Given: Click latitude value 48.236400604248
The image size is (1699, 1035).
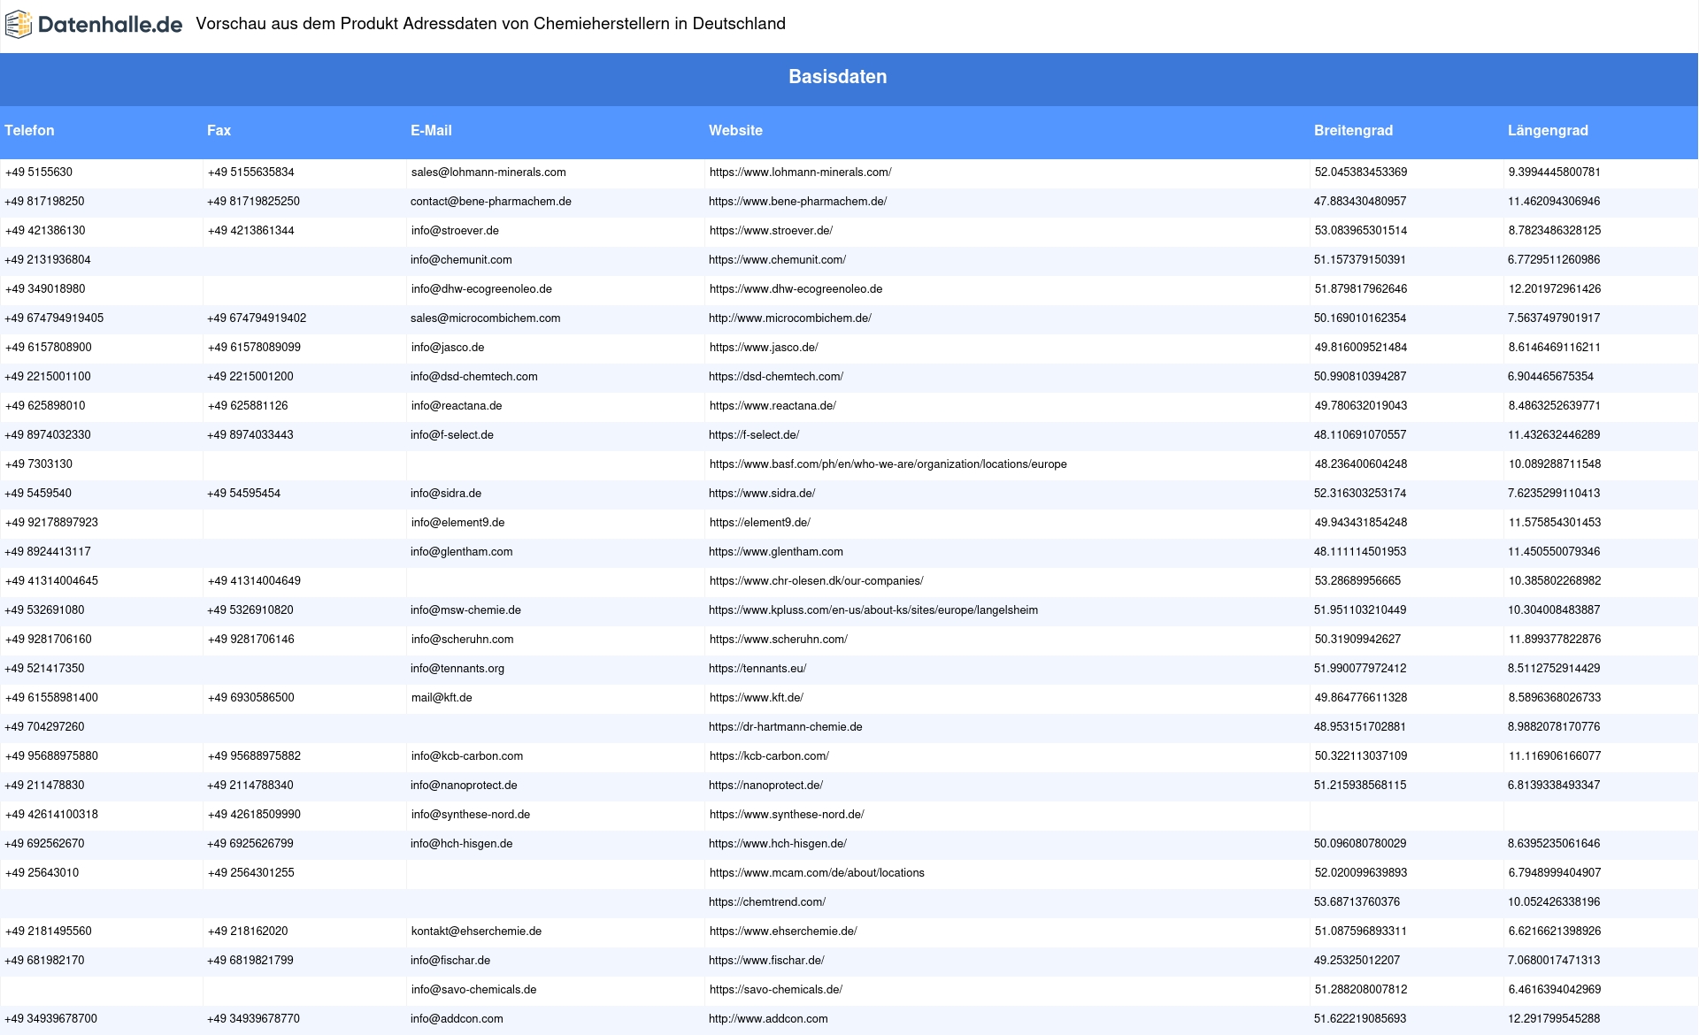Looking at the screenshot, I should [x=1360, y=464].
